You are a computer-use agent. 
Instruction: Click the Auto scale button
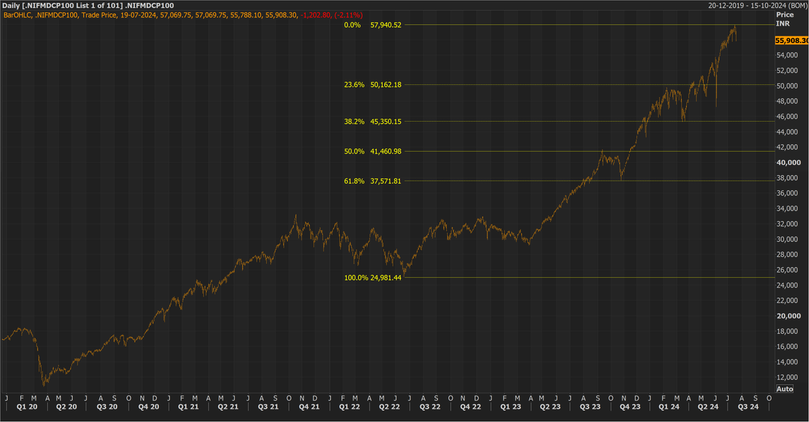click(785, 389)
